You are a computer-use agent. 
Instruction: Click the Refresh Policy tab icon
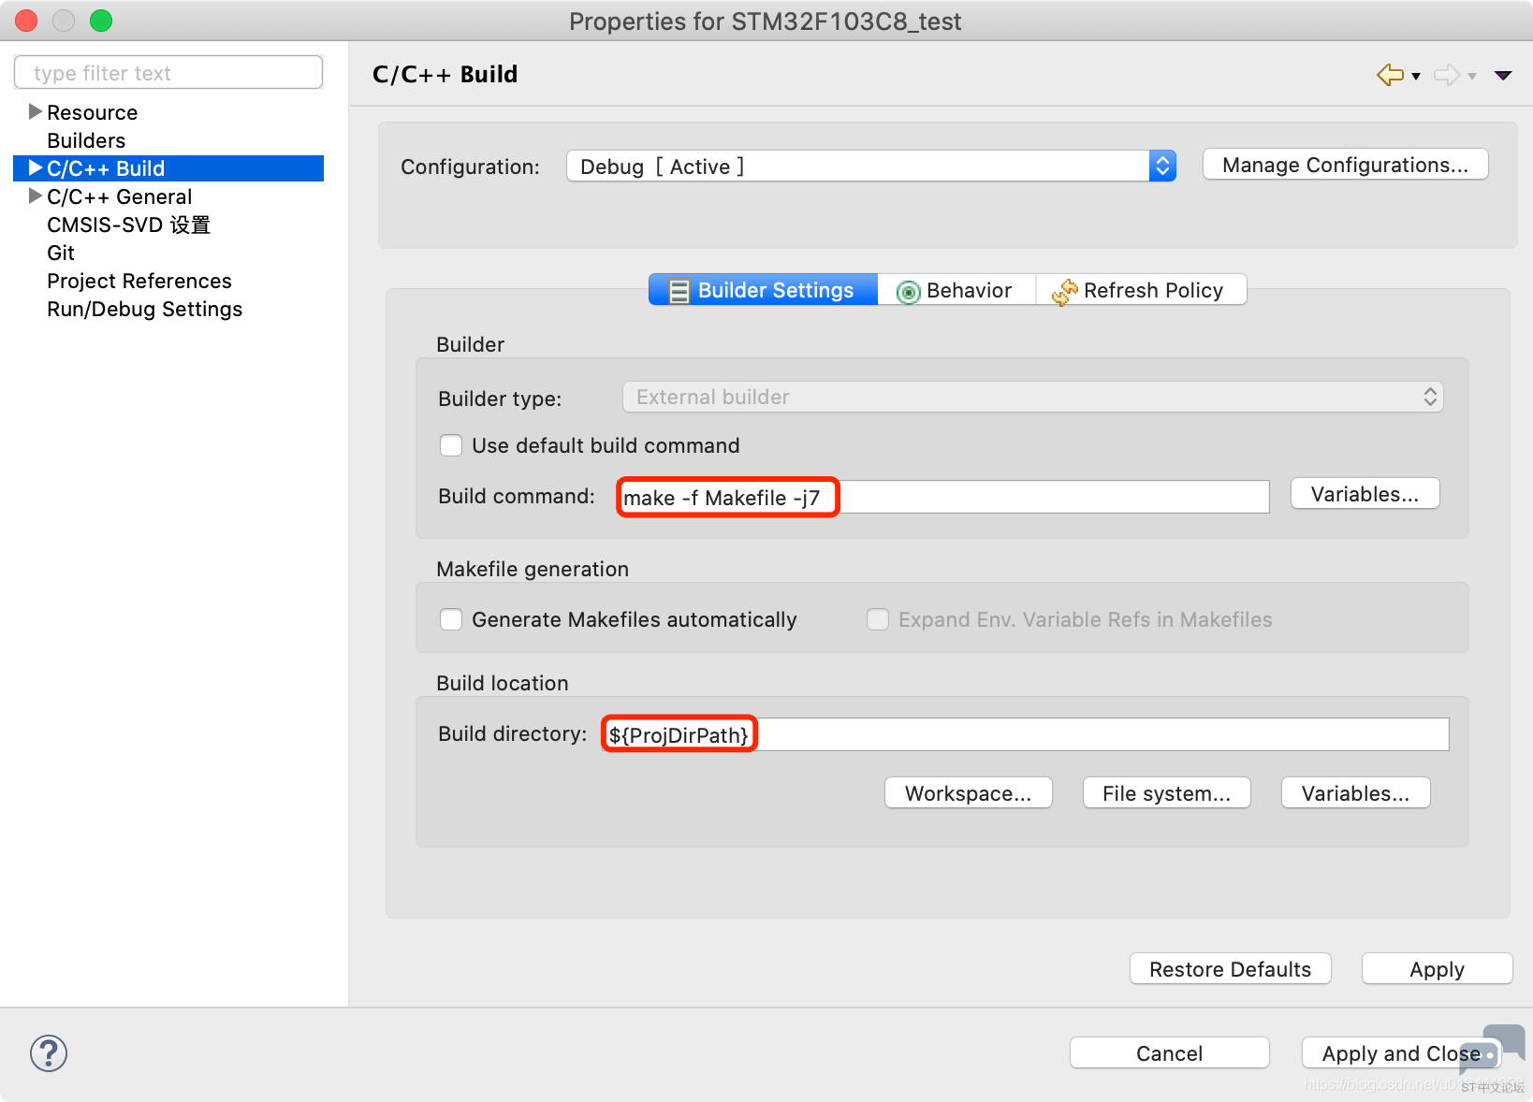pyautogui.click(x=1064, y=292)
